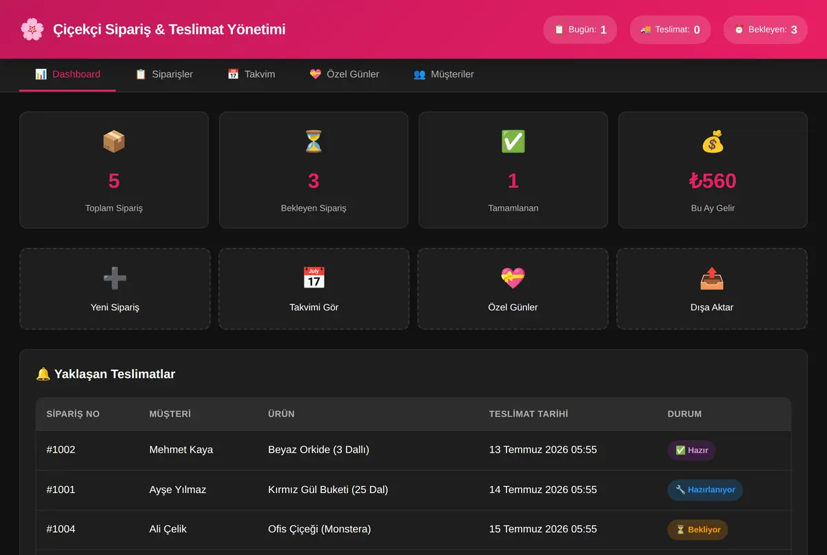This screenshot has height=555, width=827.
Task: Click the plus icon for Yeni Sipariş
Action: tap(114, 278)
